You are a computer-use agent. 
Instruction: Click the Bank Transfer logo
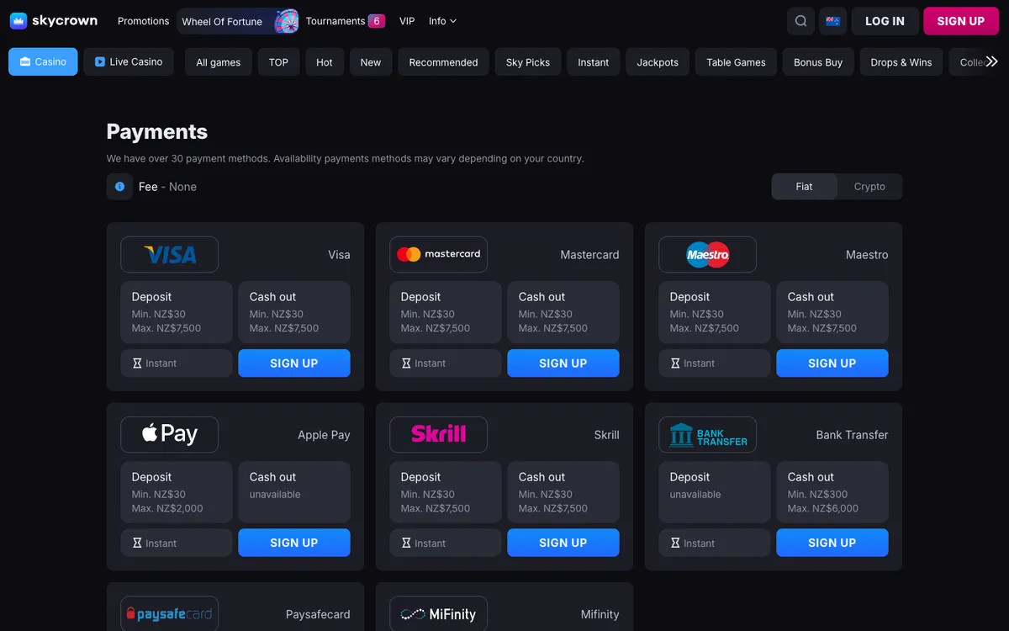[x=707, y=434]
